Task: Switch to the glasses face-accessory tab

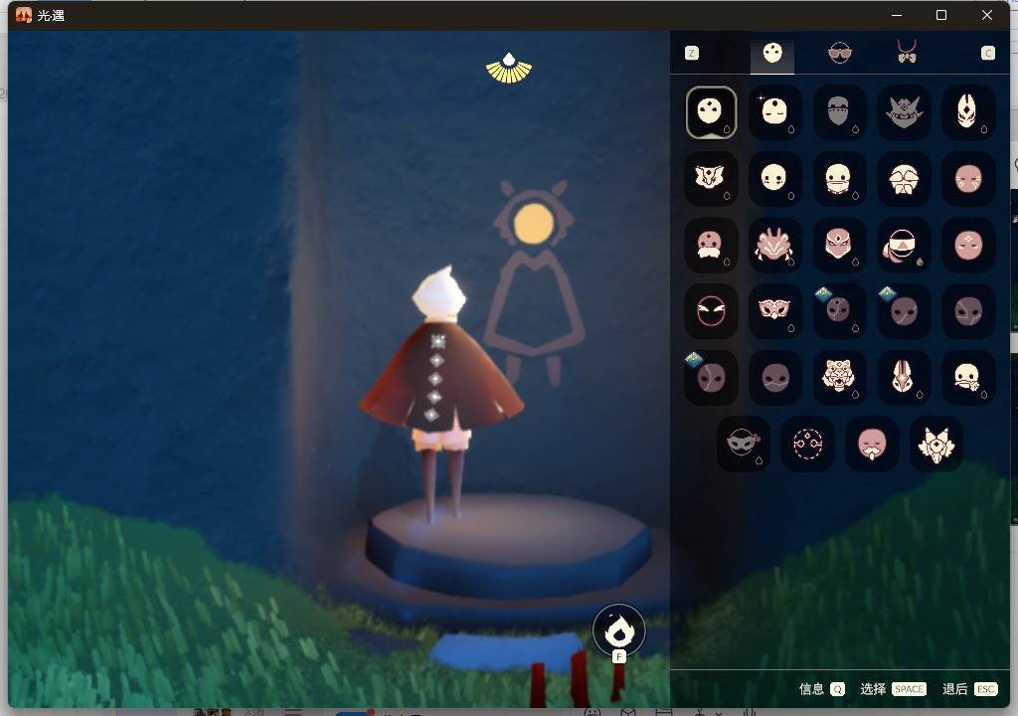Action: (839, 54)
